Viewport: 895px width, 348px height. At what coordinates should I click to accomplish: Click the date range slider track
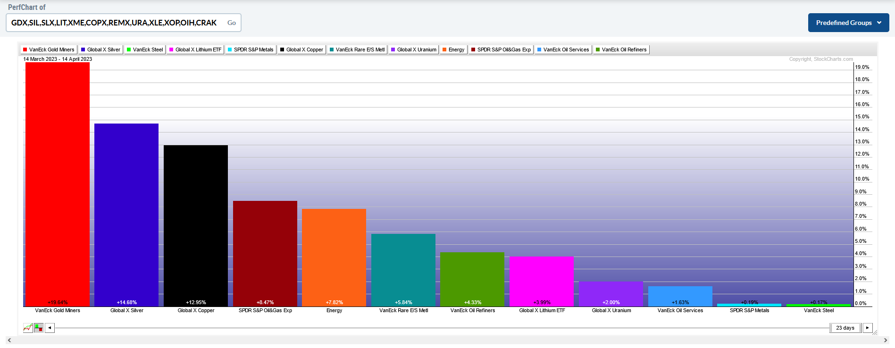point(442,328)
